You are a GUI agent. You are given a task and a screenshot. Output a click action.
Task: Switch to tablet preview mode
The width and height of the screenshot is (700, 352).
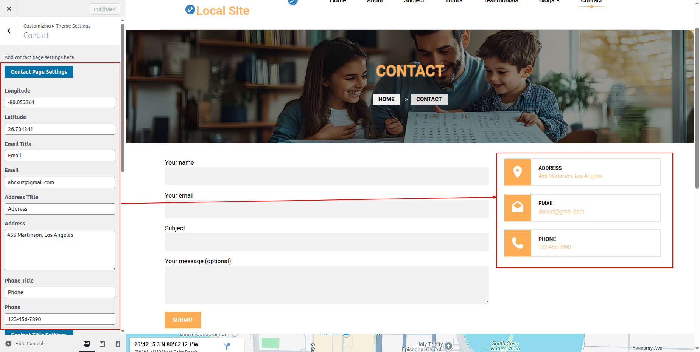point(102,344)
